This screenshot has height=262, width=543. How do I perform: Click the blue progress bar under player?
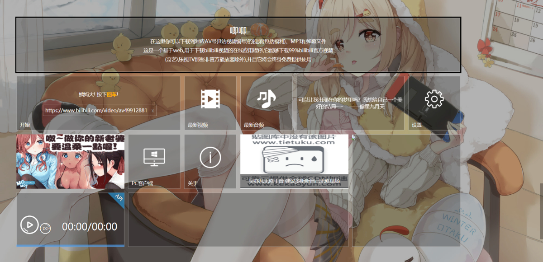click(x=71, y=246)
